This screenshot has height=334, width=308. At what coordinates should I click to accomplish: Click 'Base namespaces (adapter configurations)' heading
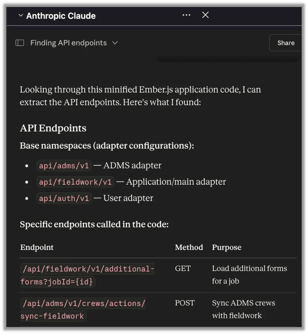[107, 146]
